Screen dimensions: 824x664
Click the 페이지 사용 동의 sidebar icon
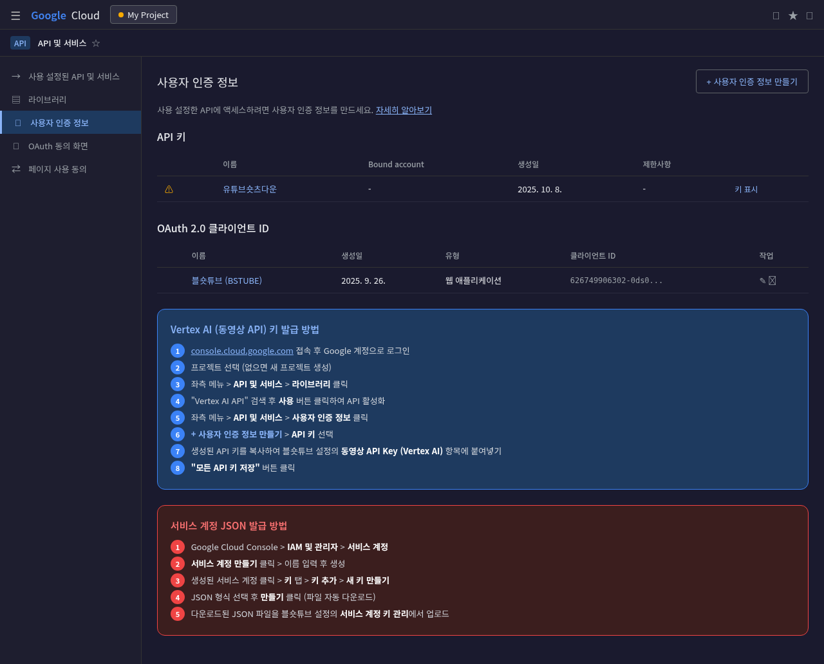(x=15, y=169)
